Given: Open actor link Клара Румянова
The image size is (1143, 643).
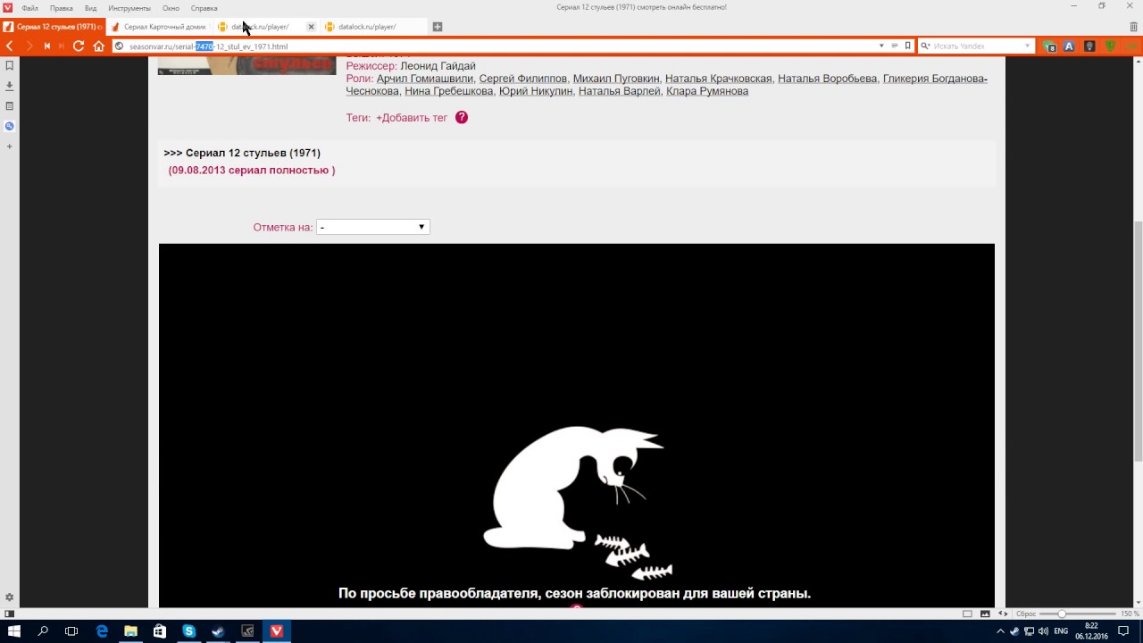Looking at the screenshot, I should click(x=707, y=91).
